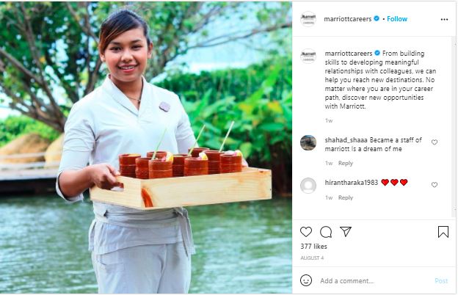The width and height of the screenshot is (458, 295).
Task: Open the comment speech bubble icon
Action: pyautogui.click(x=326, y=232)
